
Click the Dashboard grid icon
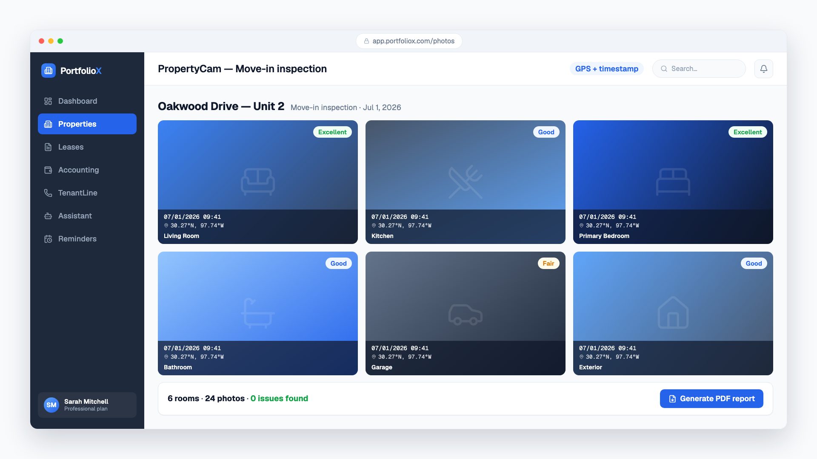pyautogui.click(x=48, y=101)
